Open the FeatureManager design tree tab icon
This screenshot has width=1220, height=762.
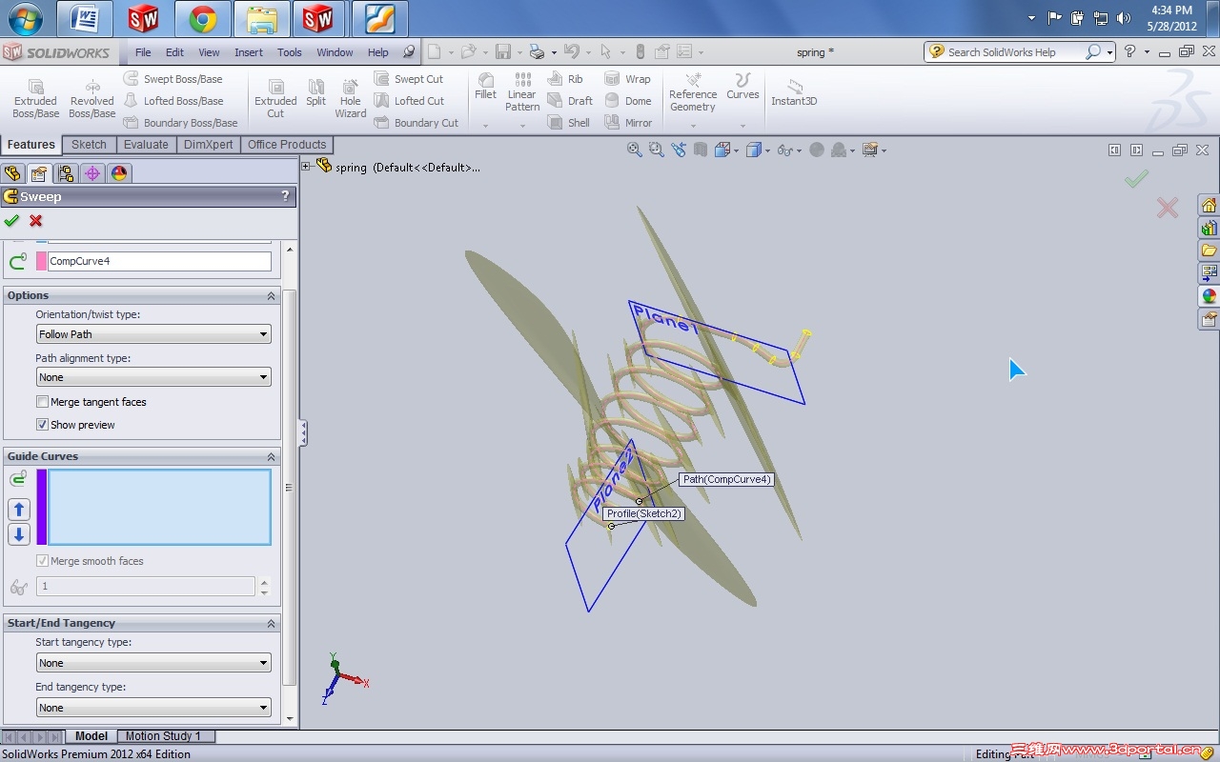[12, 173]
